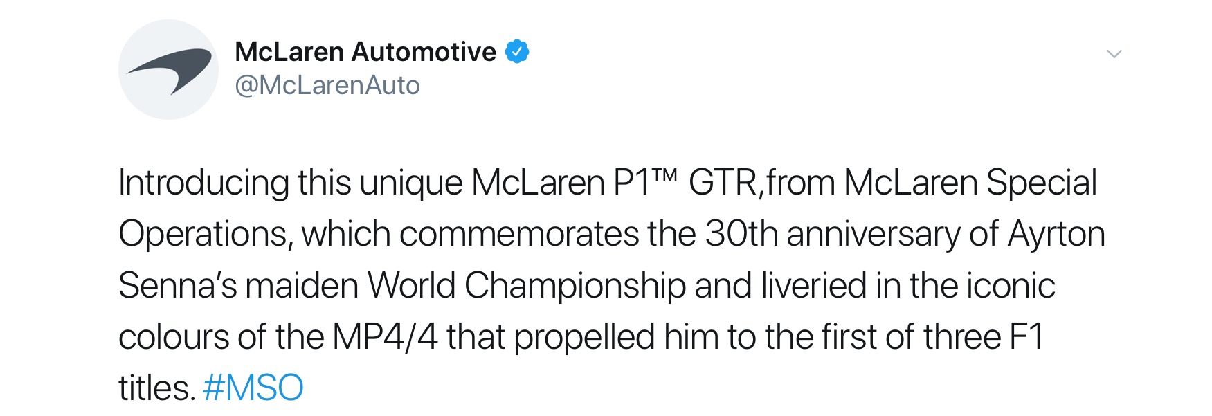
Task: Click the "MP4/4" text in the tweet
Action: [x=385, y=337]
